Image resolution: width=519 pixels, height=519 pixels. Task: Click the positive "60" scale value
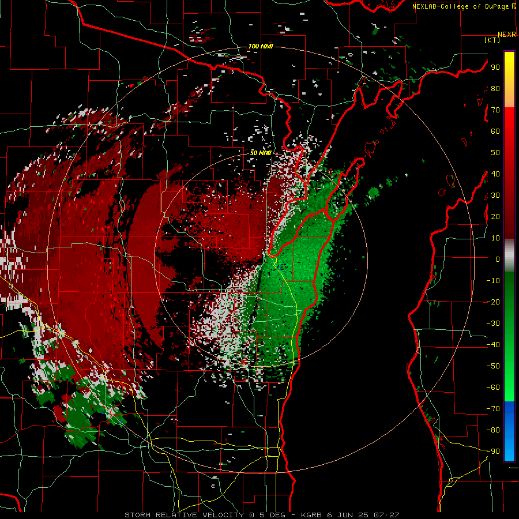coord(495,131)
